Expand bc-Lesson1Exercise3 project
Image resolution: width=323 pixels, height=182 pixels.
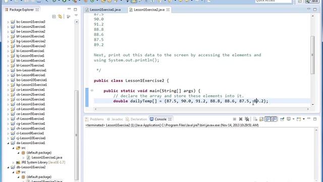coord(8,22)
